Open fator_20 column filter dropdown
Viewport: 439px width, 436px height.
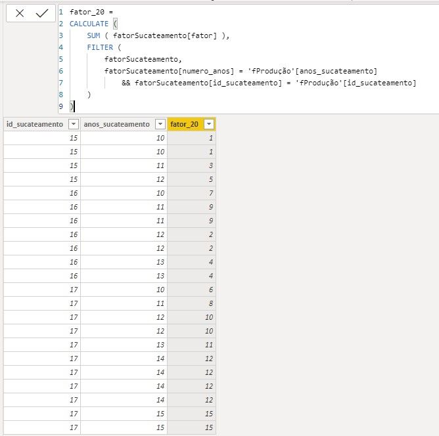[209, 124]
